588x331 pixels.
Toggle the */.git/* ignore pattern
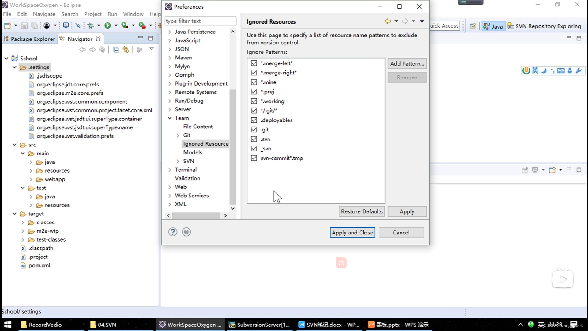point(254,111)
